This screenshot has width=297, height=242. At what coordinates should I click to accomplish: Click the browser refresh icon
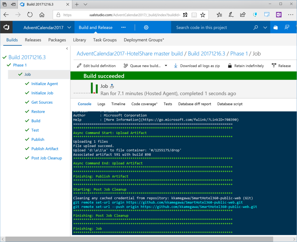click(x=30, y=15)
